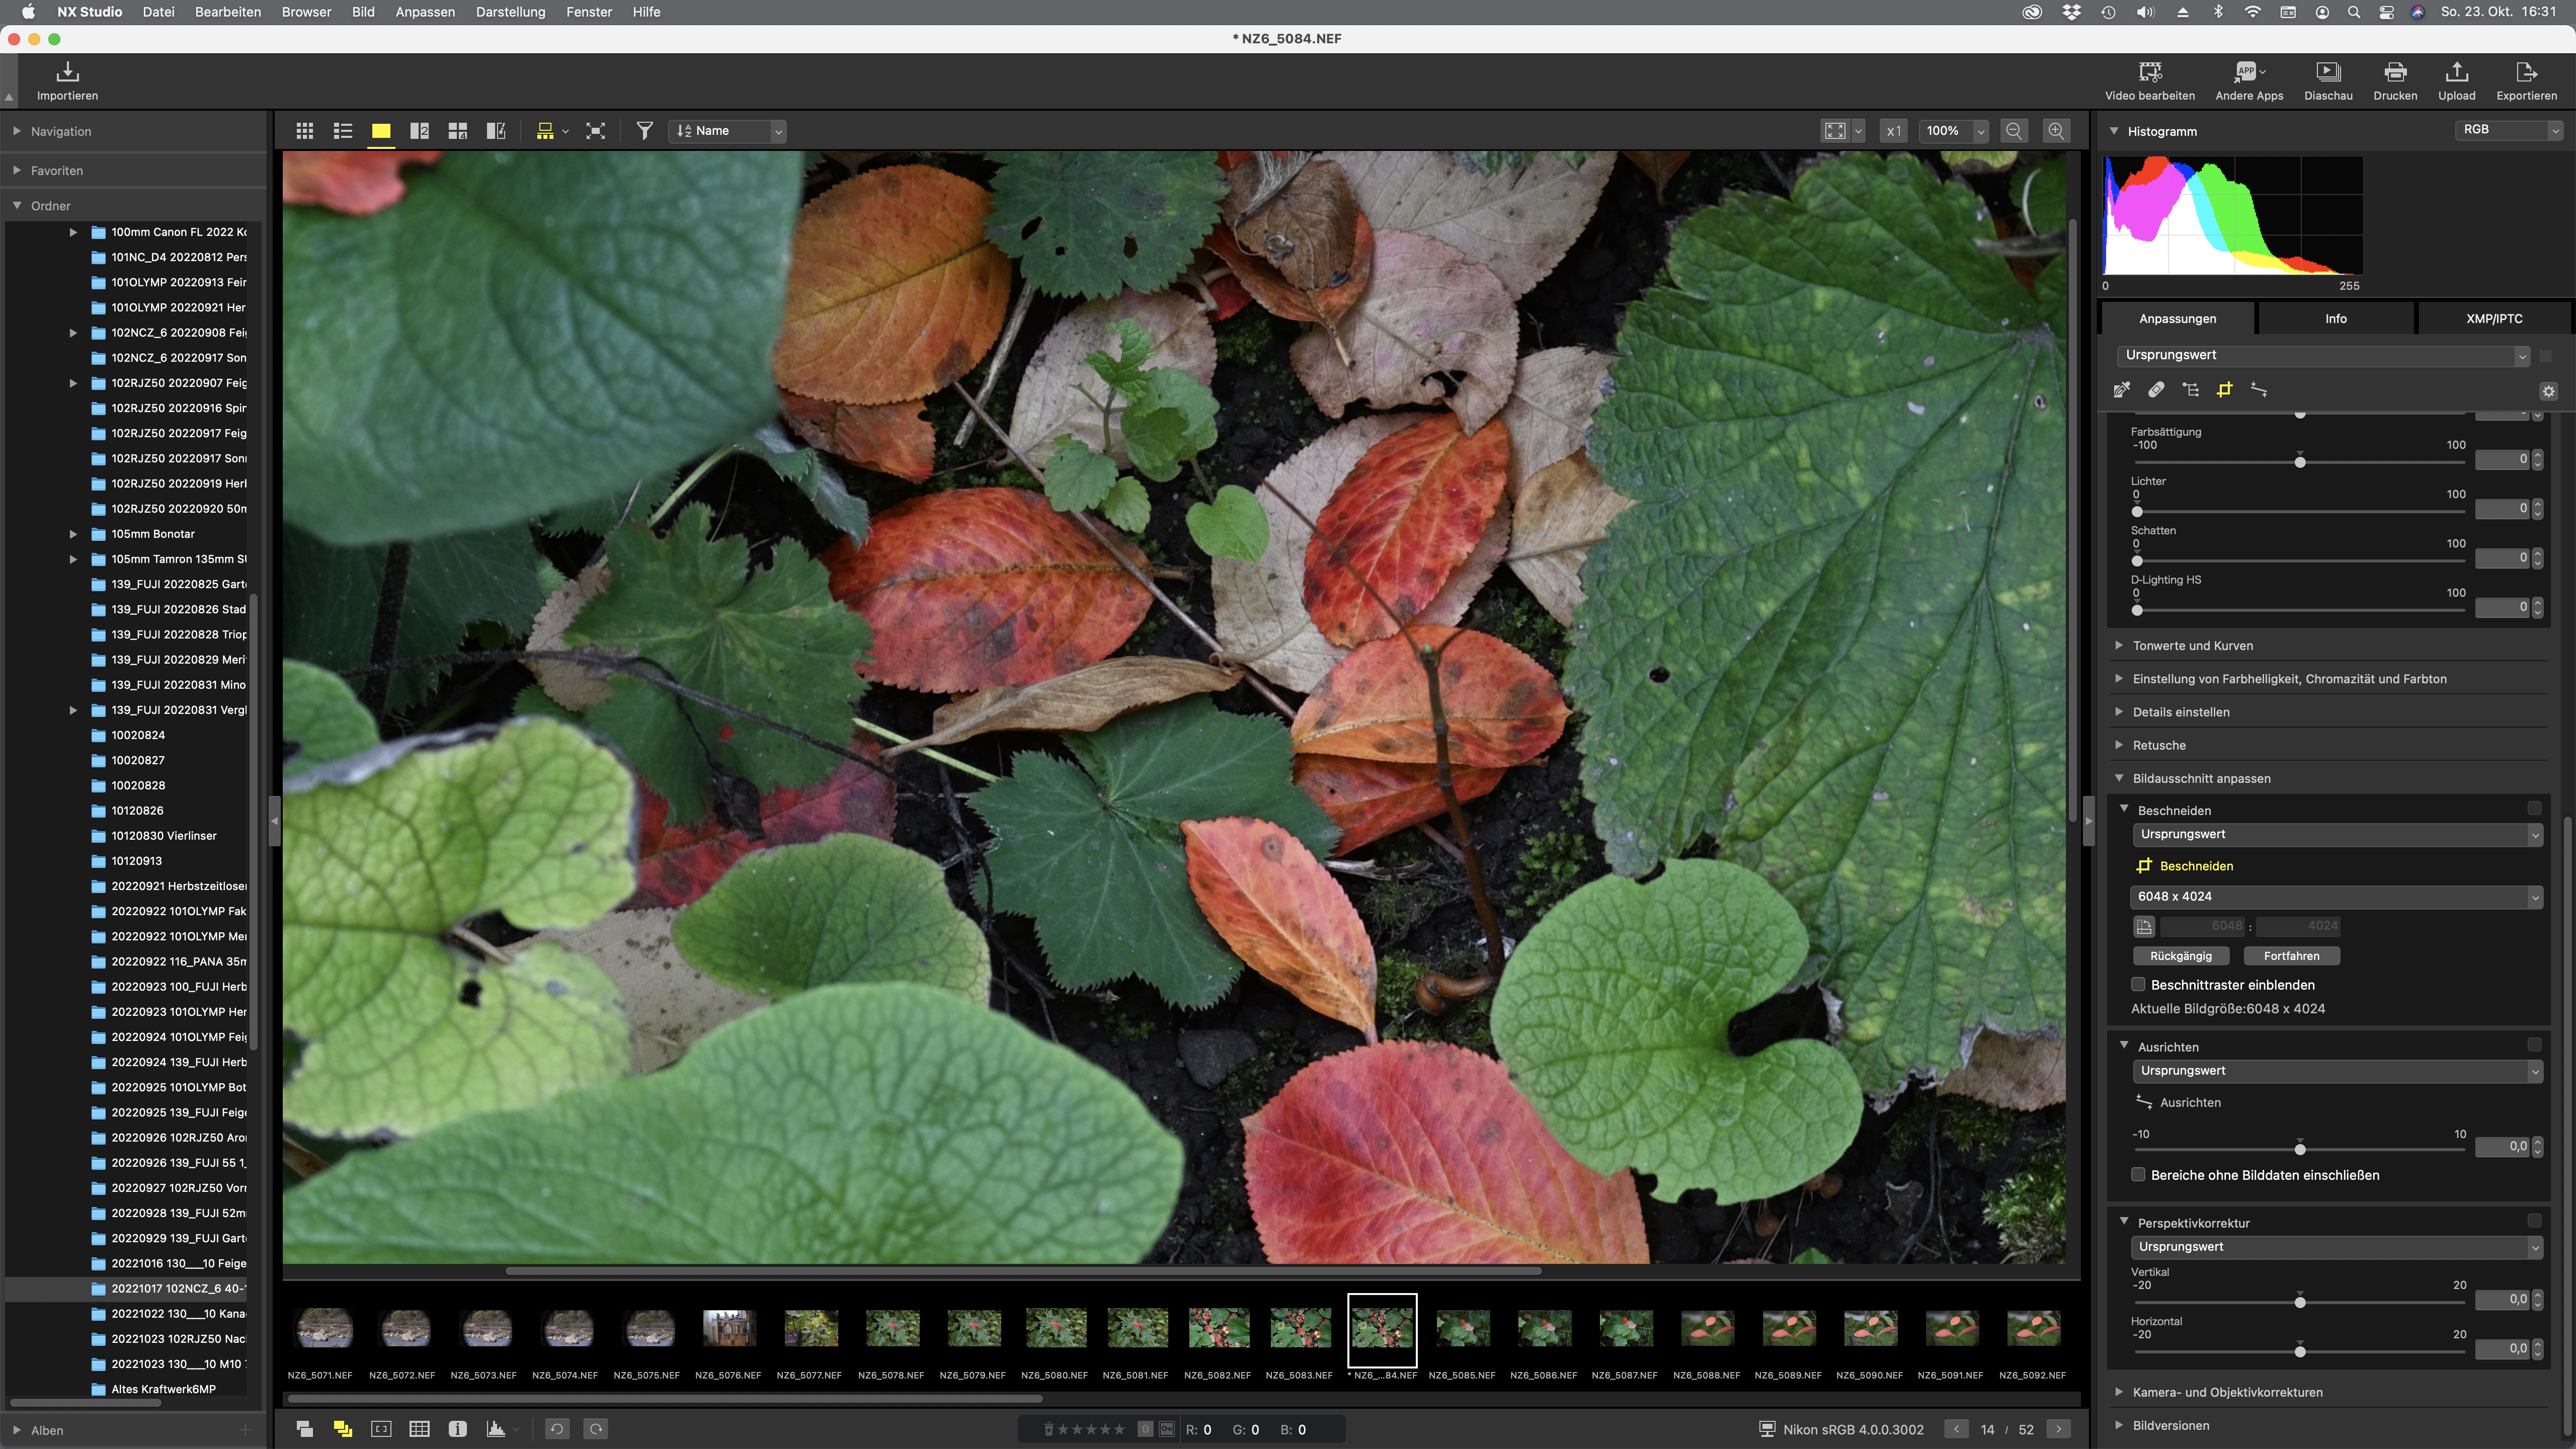Image resolution: width=2576 pixels, height=1449 pixels.
Task: Show the image info icon in bottom toolbar
Action: 458,1430
